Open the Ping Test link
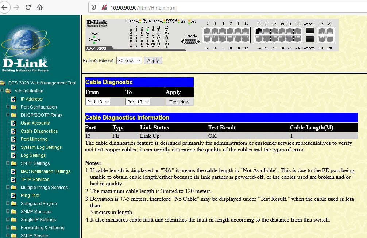The width and height of the screenshot is (367, 238). tap(30, 196)
